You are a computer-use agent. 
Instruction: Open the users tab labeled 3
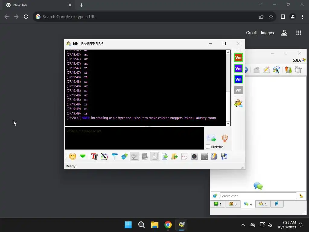click(233, 204)
